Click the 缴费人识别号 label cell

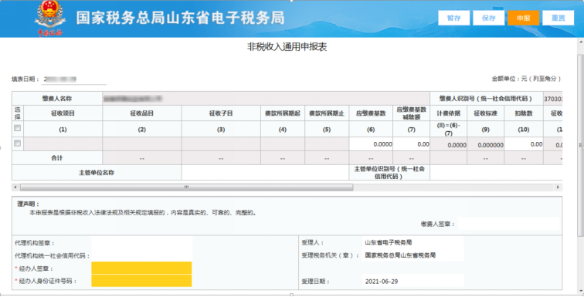pos(486,99)
